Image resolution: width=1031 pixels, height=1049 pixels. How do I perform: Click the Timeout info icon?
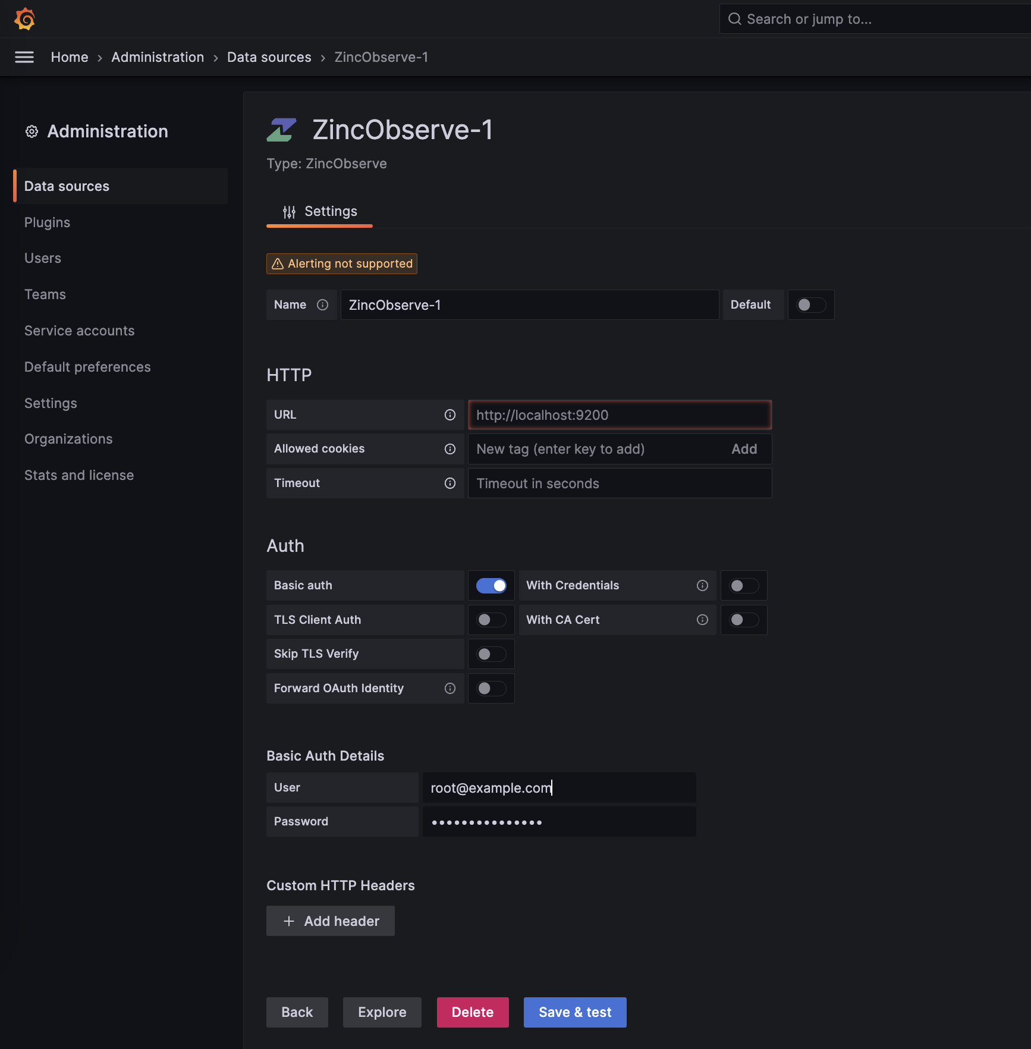coord(450,483)
